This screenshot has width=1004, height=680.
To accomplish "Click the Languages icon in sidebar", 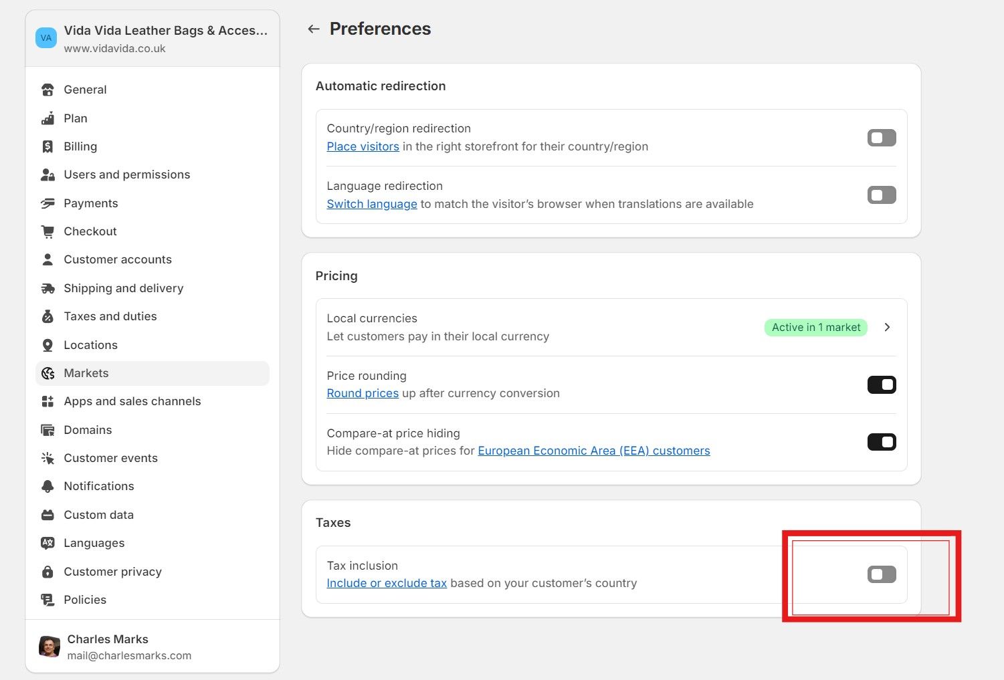I will [x=47, y=543].
